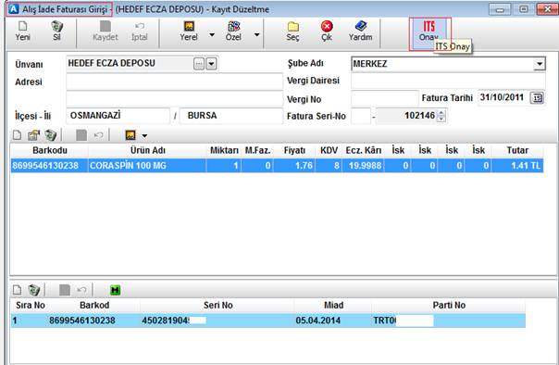Click the product grid undo icon
This screenshot has height=365, width=559.
tap(98, 135)
